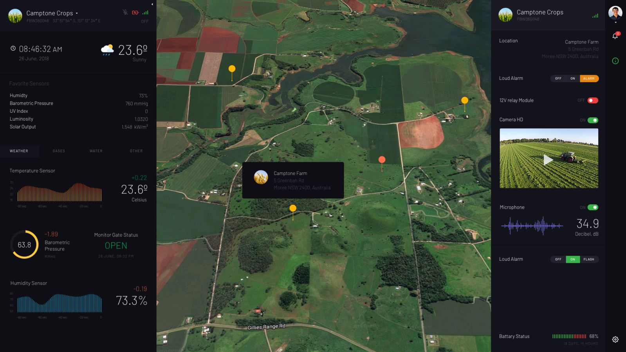Click the Microphone purple waveform
This screenshot has width=626, height=352.
pyautogui.click(x=532, y=226)
